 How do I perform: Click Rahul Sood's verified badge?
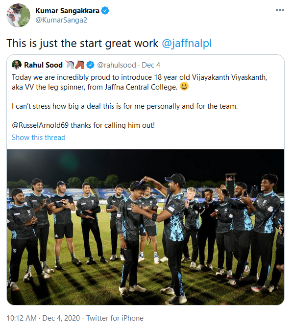pos(91,65)
